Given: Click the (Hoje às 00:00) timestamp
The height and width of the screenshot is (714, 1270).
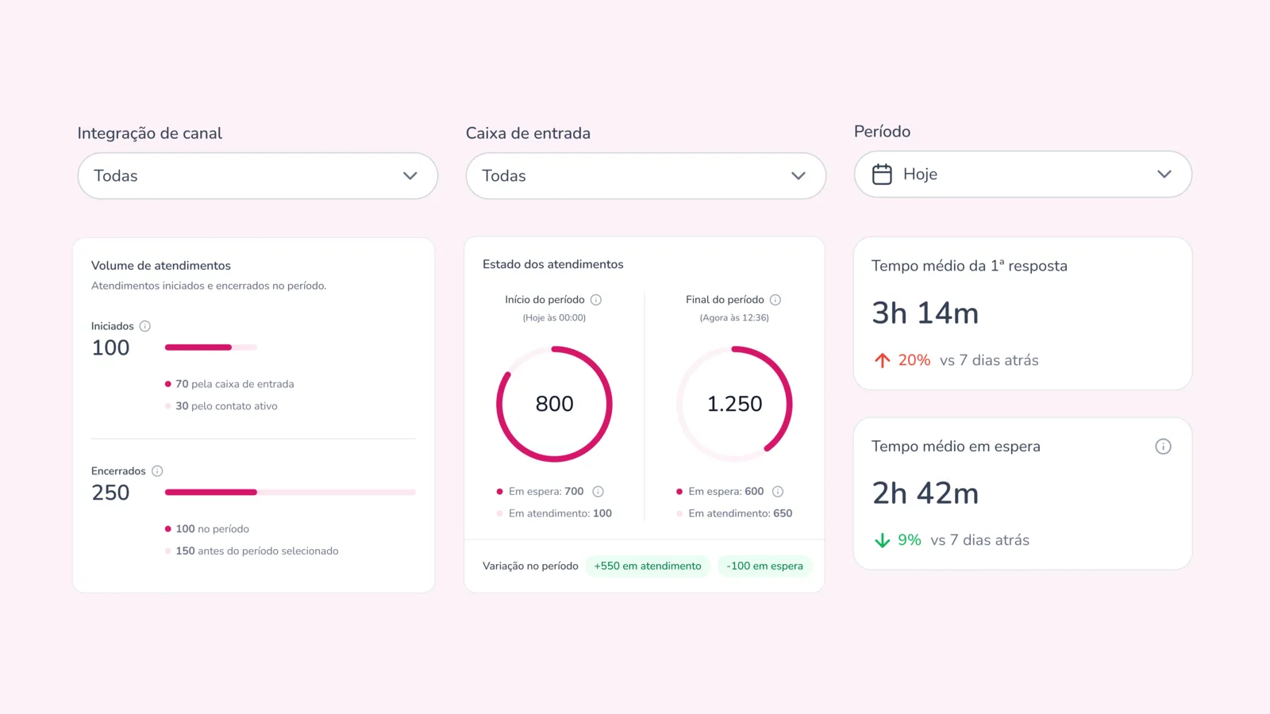Looking at the screenshot, I should (x=554, y=318).
